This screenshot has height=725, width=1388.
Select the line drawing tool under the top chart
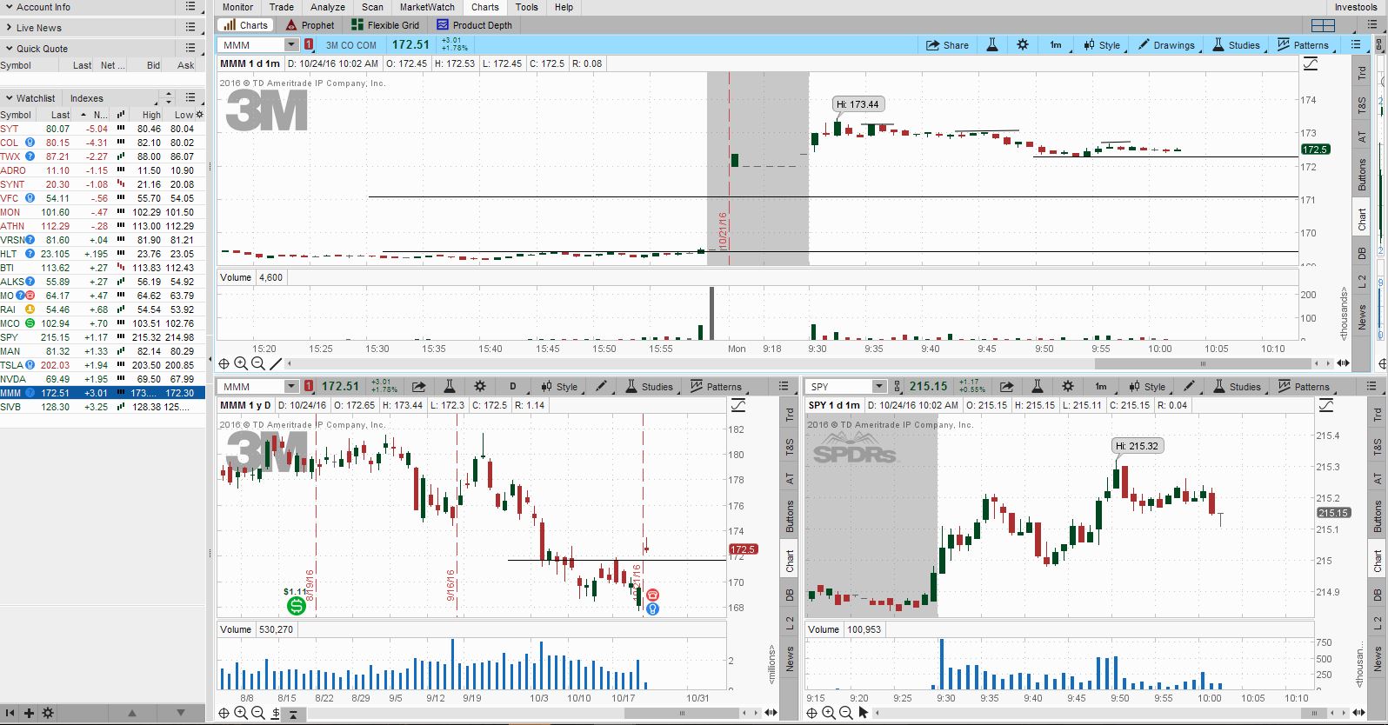[x=276, y=363]
